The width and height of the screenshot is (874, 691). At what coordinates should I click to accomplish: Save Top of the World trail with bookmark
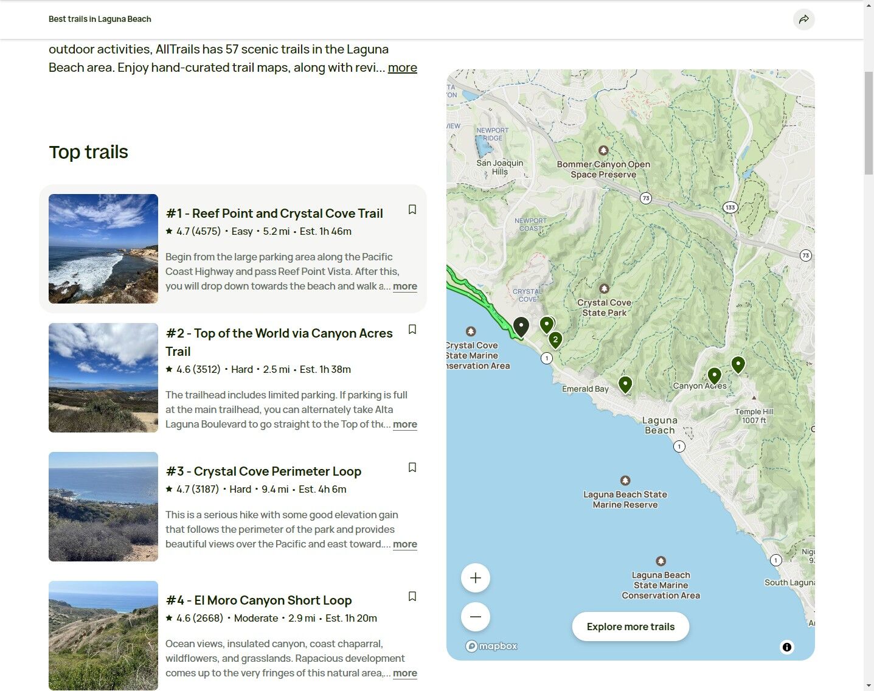[412, 329]
